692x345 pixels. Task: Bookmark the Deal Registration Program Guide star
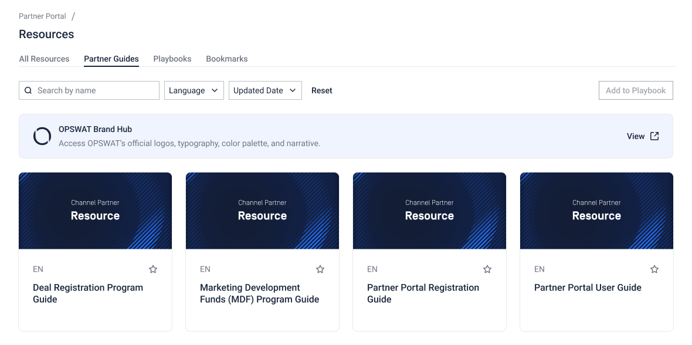[153, 269]
